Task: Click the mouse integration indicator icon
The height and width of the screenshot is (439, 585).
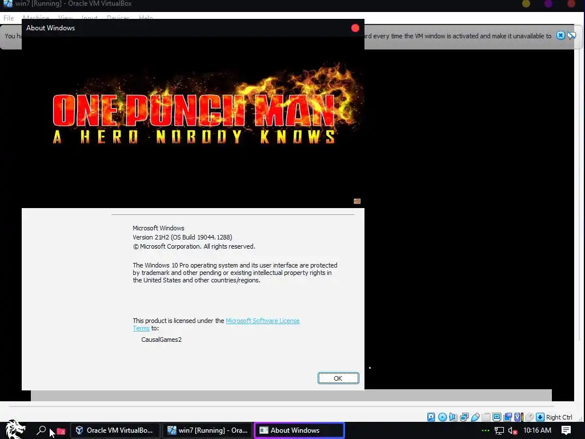Action: tap(528, 417)
